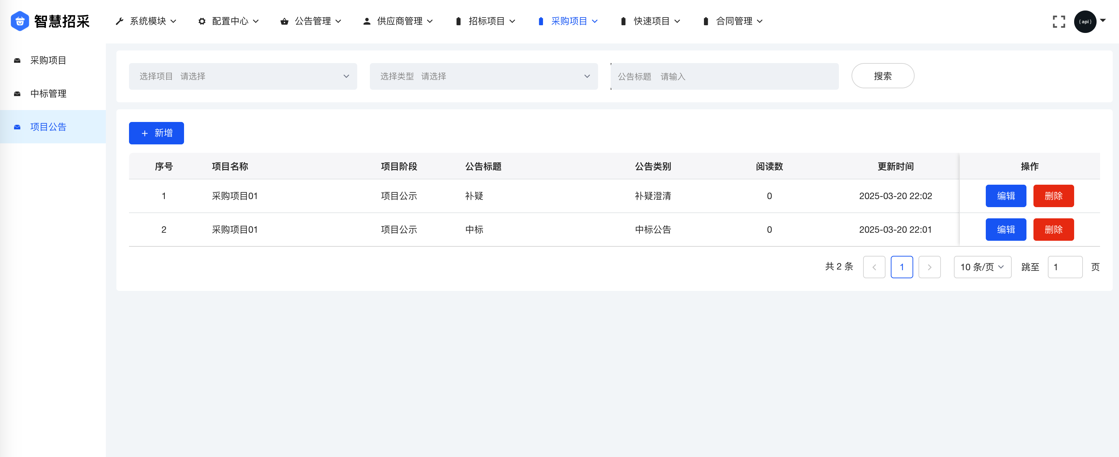Click the megaphone icon beside 公告管理
This screenshot has width=1119, height=457.
(285, 21)
